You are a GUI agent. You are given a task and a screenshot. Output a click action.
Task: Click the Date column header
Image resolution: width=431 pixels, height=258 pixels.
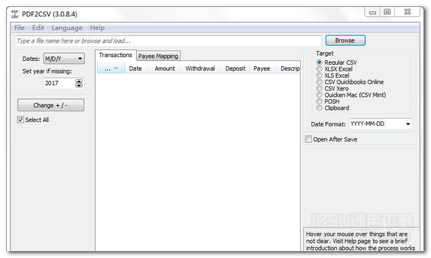[x=135, y=69]
